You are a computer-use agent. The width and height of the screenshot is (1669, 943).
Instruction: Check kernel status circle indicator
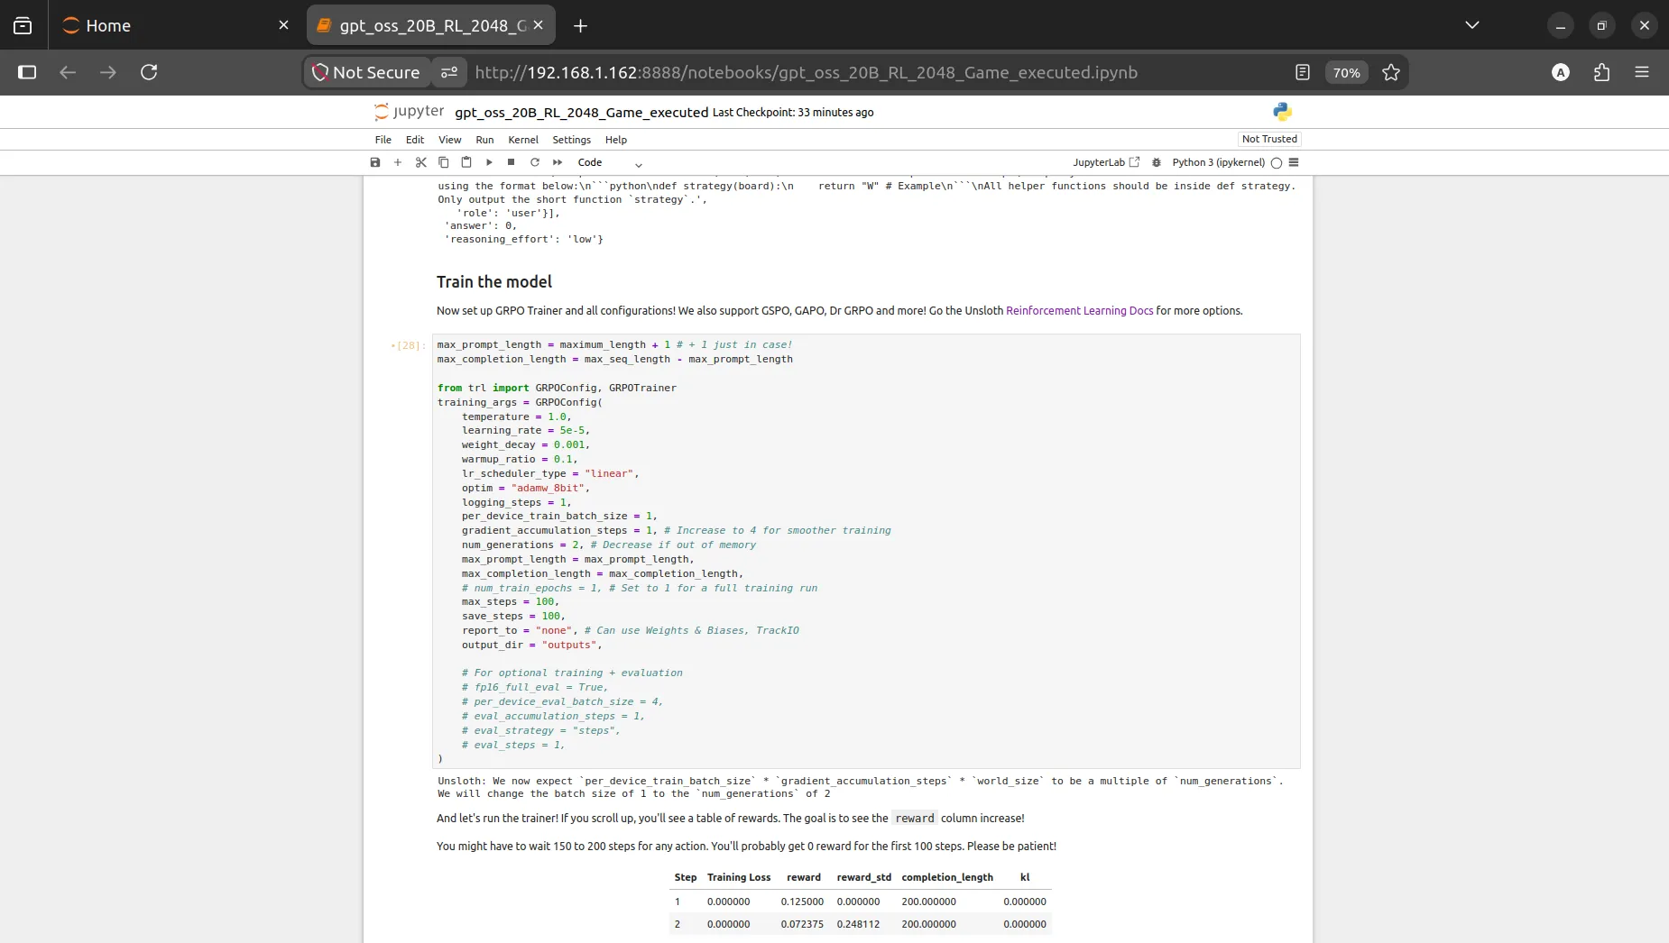(x=1277, y=163)
